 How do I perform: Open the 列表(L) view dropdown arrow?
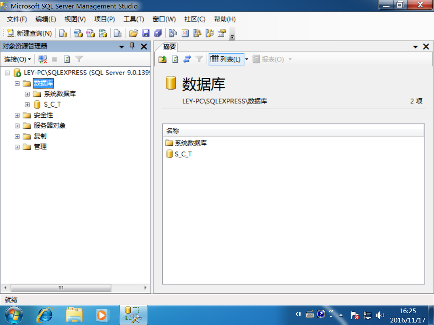[247, 59]
